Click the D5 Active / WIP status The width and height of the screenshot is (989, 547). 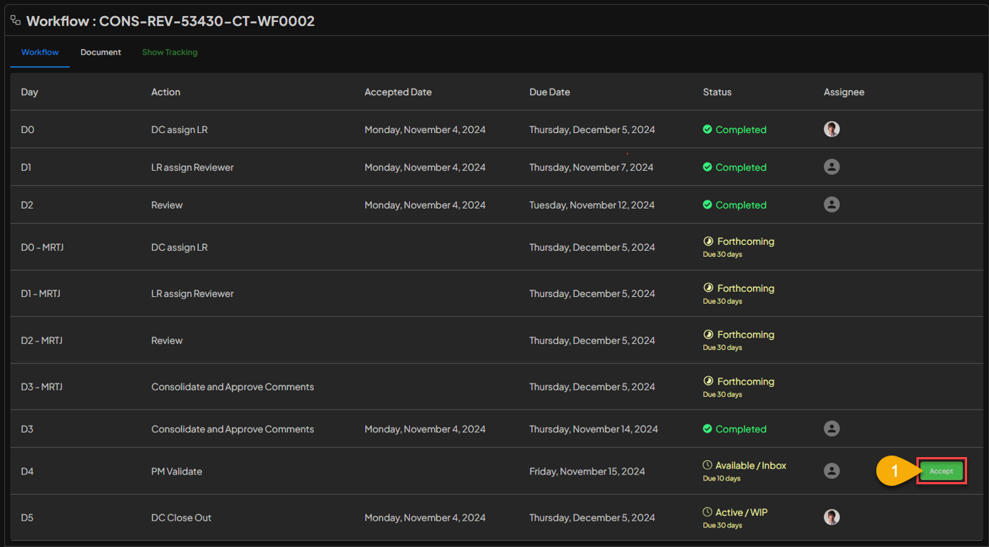coord(741,512)
